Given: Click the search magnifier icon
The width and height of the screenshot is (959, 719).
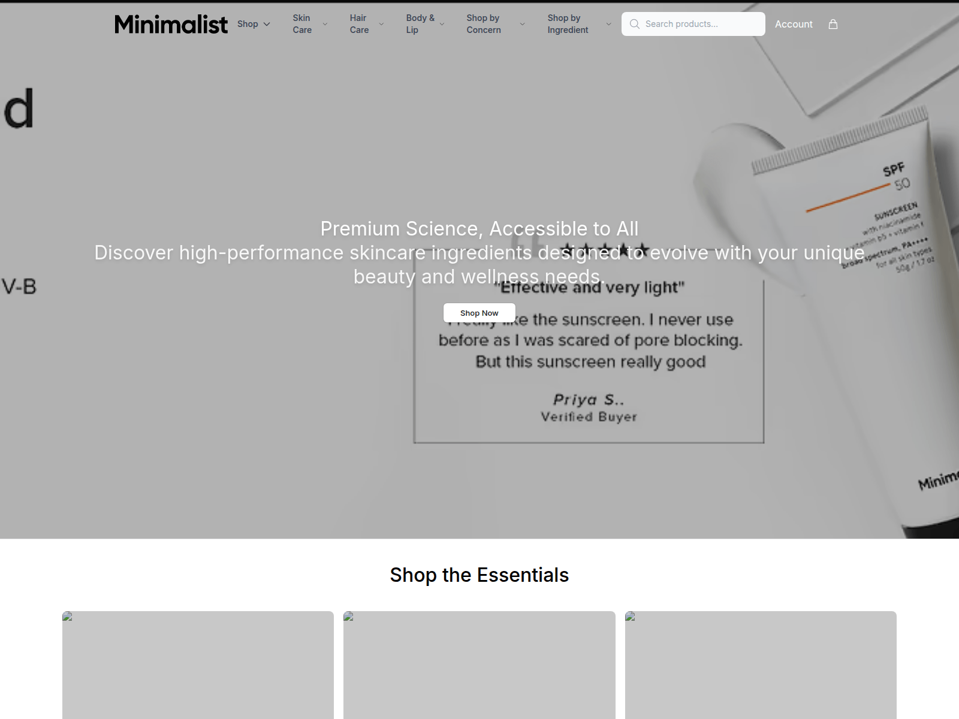Looking at the screenshot, I should point(635,24).
